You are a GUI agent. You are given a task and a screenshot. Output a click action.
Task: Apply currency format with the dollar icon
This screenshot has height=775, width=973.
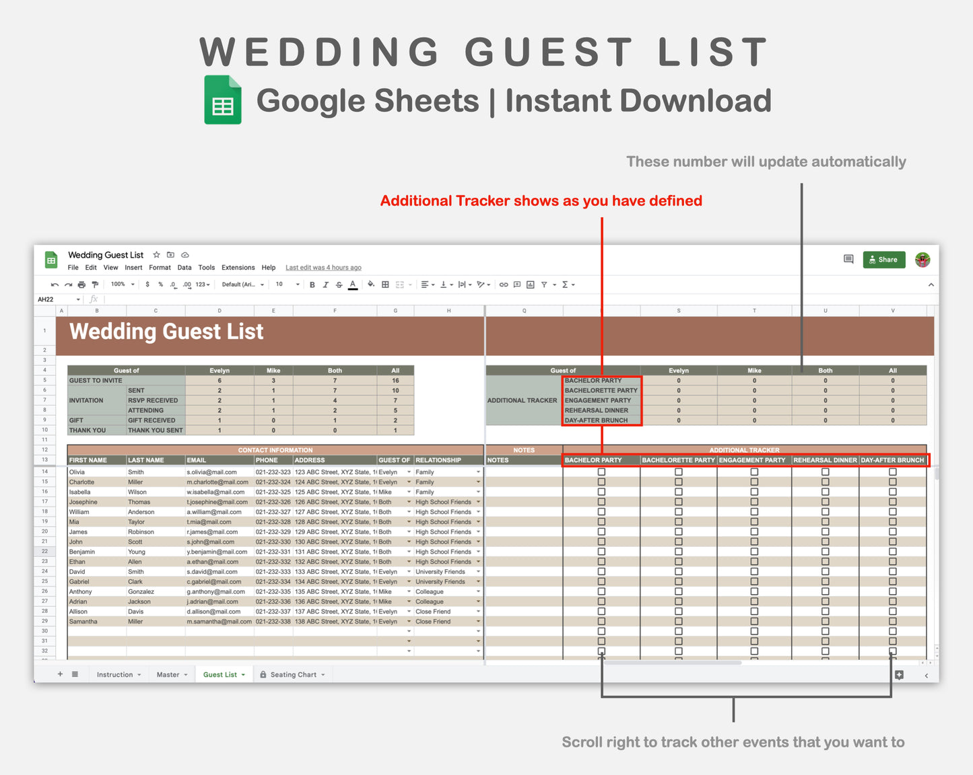147,285
